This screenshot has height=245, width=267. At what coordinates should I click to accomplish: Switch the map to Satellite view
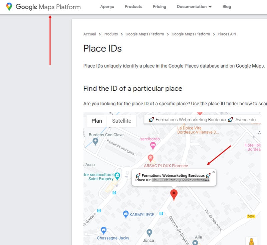pyautogui.click(x=121, y=121)
